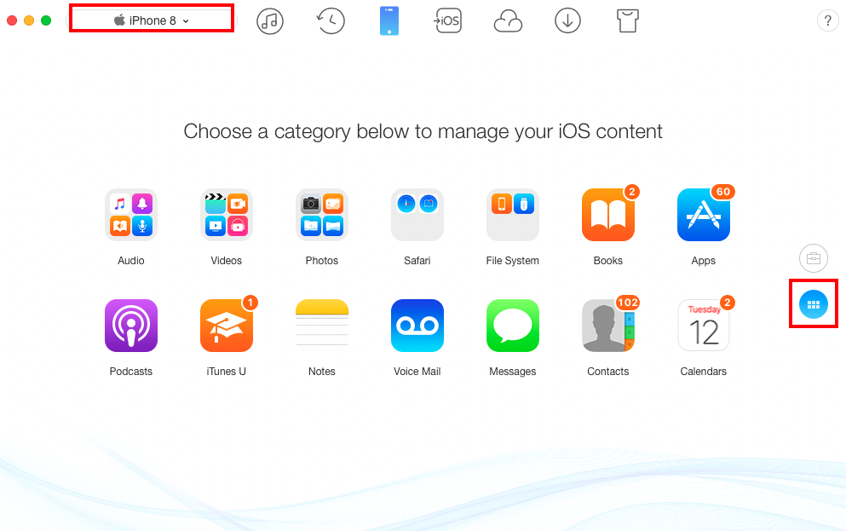Select the Device Manager phone icon
The image size is (846, 531).
[x=389, y=21]
